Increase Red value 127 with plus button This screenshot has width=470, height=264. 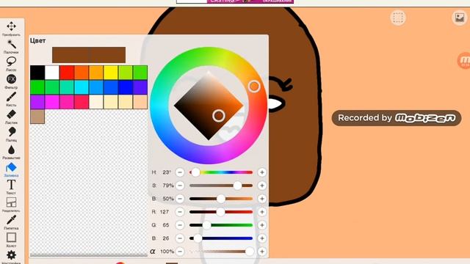pyautogui.click(x=262, y=212)
